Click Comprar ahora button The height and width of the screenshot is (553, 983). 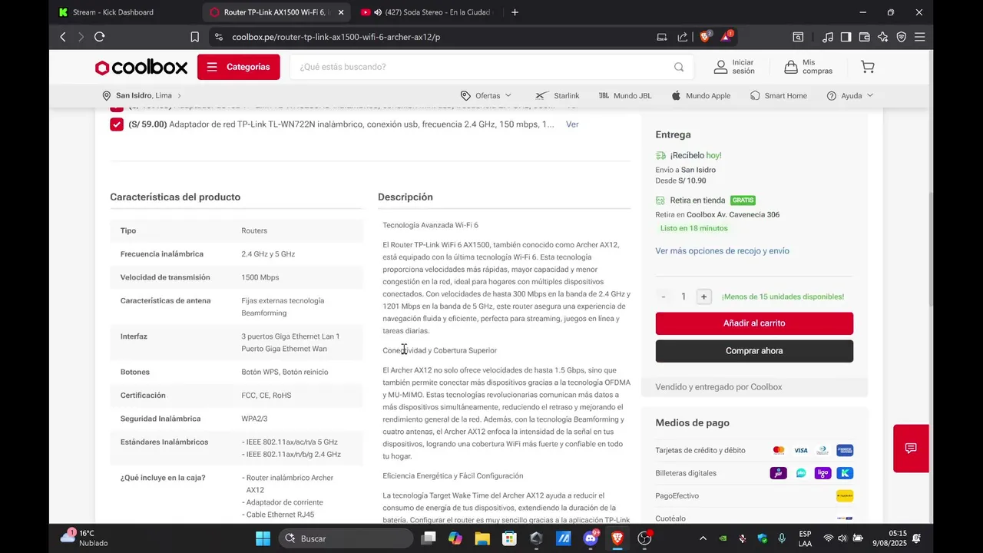point(754,351)
